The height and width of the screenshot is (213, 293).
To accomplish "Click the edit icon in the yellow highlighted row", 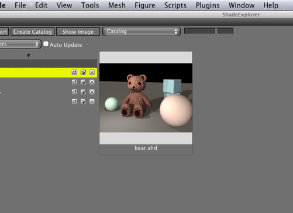I will 83,72.
